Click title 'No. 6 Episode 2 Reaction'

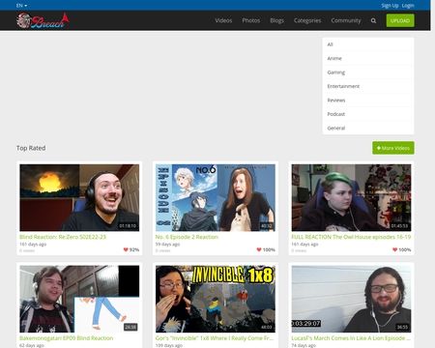point(187,237)
